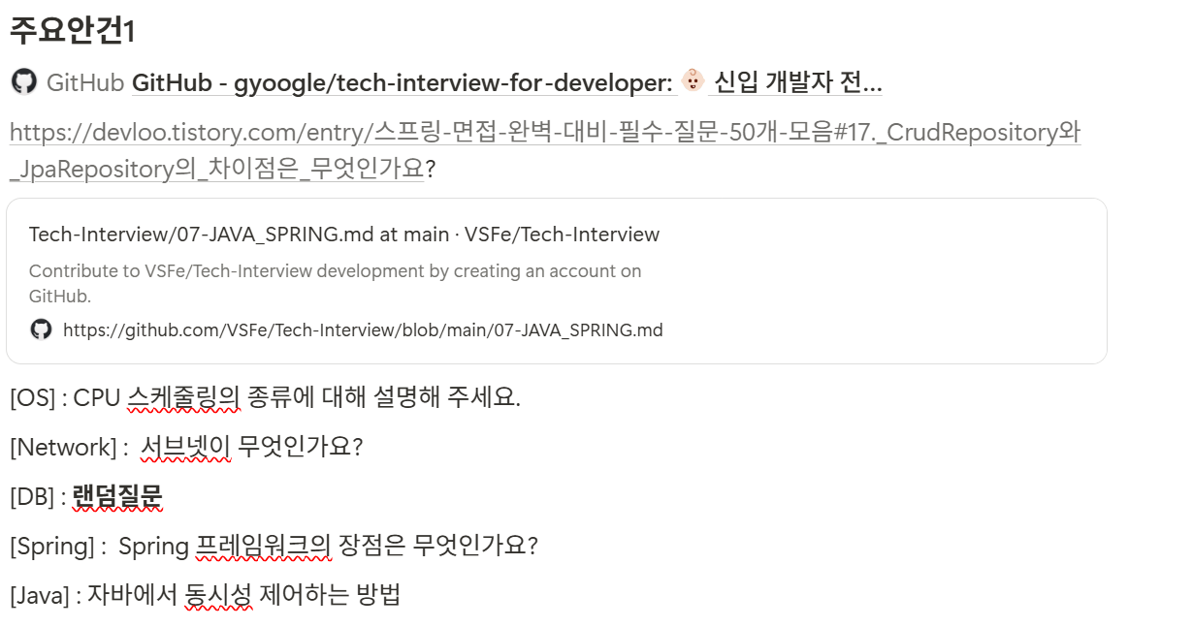Click the gray GitHub label before the link title
Image resolution: width=1193 pixels, height=627 pixels.
[85, 82]
